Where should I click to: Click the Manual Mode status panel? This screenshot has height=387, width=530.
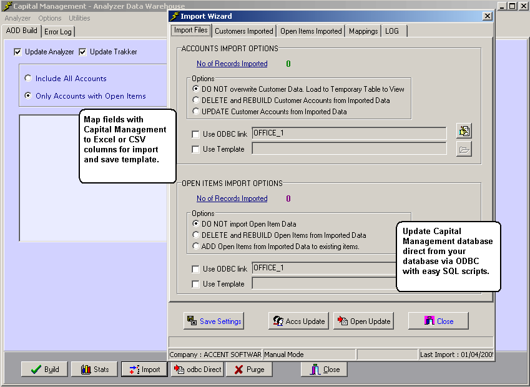[309, 354]
